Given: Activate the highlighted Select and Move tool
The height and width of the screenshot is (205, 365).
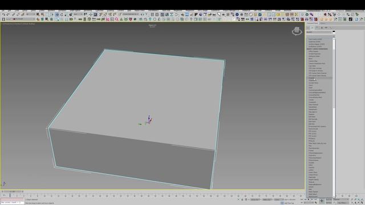Looking at the screenshot, I should tap(57, 15).
